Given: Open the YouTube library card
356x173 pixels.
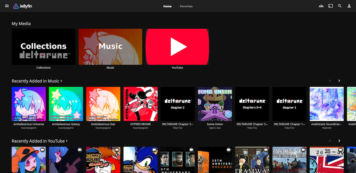Looking at the screenshot, I should click(177, 47).
